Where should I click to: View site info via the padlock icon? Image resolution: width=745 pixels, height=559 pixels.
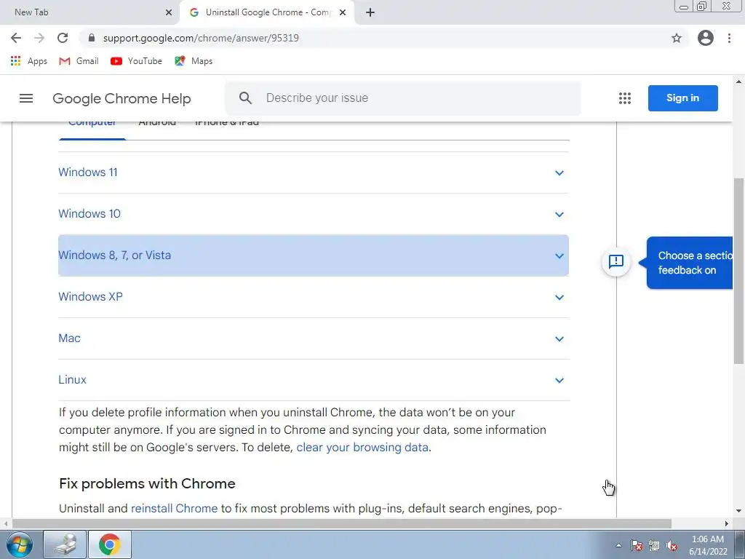(x=92, y=38)
